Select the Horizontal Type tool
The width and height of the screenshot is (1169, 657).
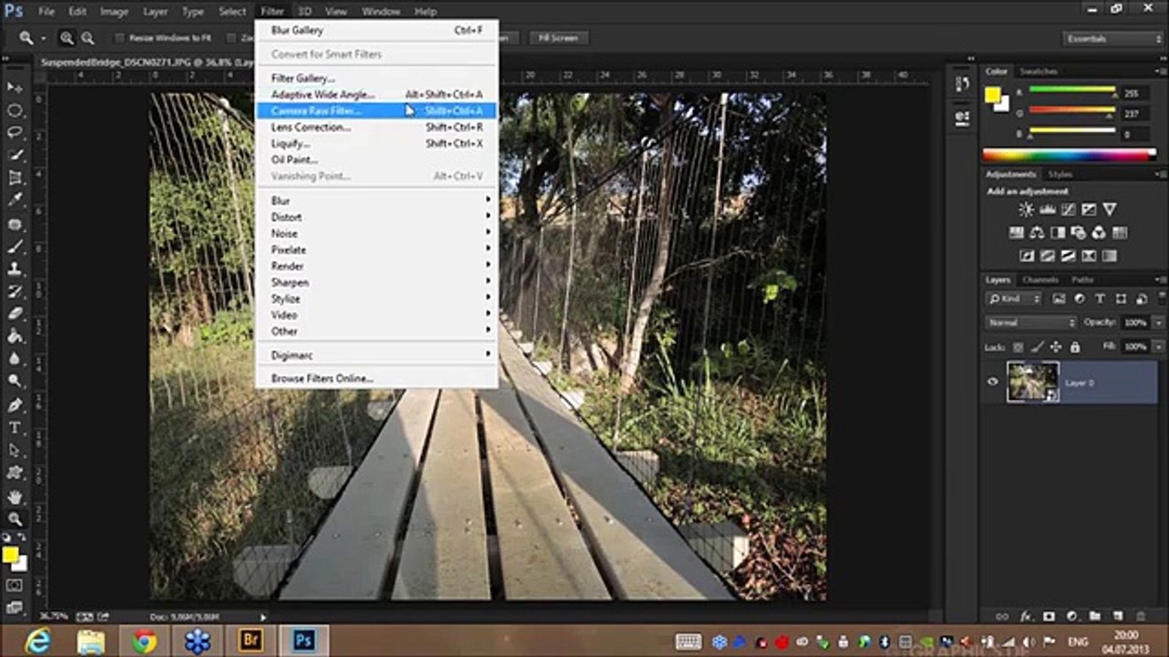pyautogui.click(x=15, y=428)
